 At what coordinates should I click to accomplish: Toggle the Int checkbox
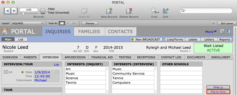click(6, 72)
